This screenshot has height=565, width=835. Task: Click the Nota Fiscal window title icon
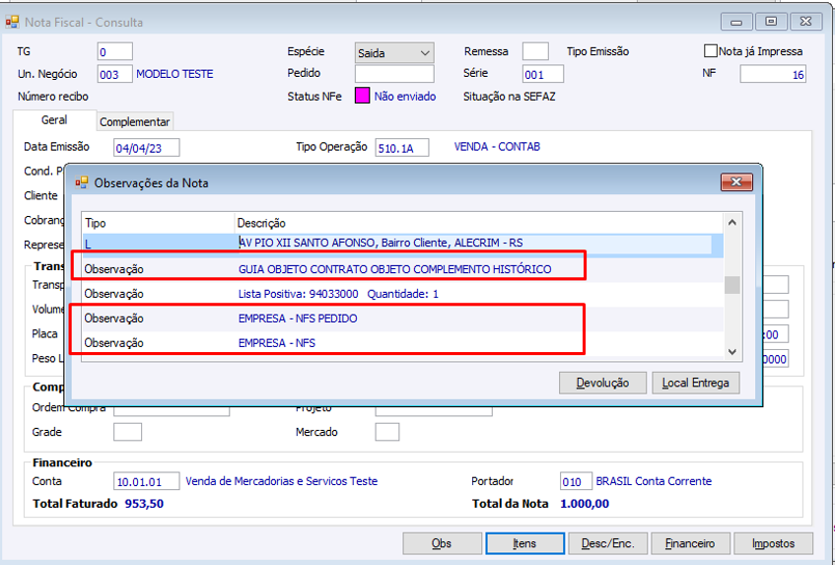(12, 22)
